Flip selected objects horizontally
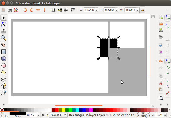Image resolution: width=171 pixels, height=118 pixels. 38,10
